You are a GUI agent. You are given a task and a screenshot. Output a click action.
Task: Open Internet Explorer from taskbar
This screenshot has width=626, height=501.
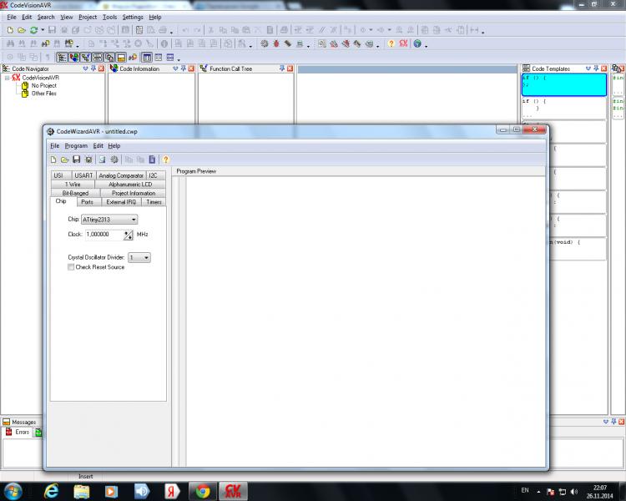coord(51,491)
